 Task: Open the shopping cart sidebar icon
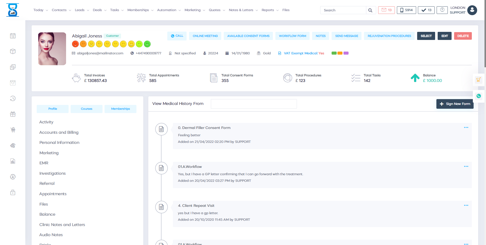tap(13, 130)
